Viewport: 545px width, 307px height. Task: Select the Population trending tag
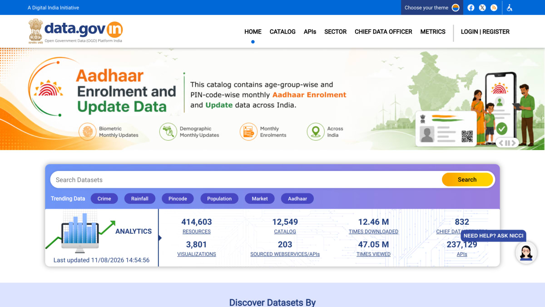click(x=219, y=199)
